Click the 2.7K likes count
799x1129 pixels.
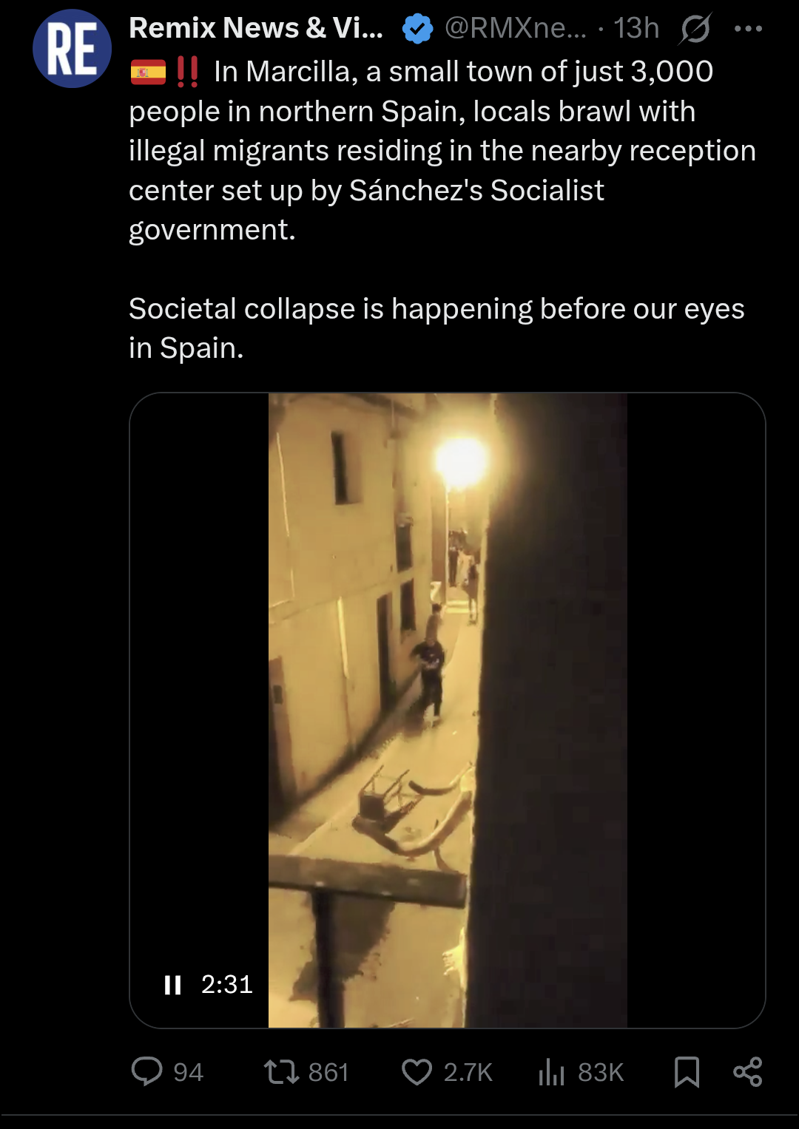[468, 1072]
